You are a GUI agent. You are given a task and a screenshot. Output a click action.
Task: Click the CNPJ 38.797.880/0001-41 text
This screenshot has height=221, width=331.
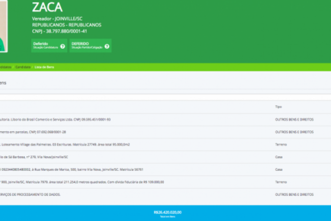[x=59, y=31]
